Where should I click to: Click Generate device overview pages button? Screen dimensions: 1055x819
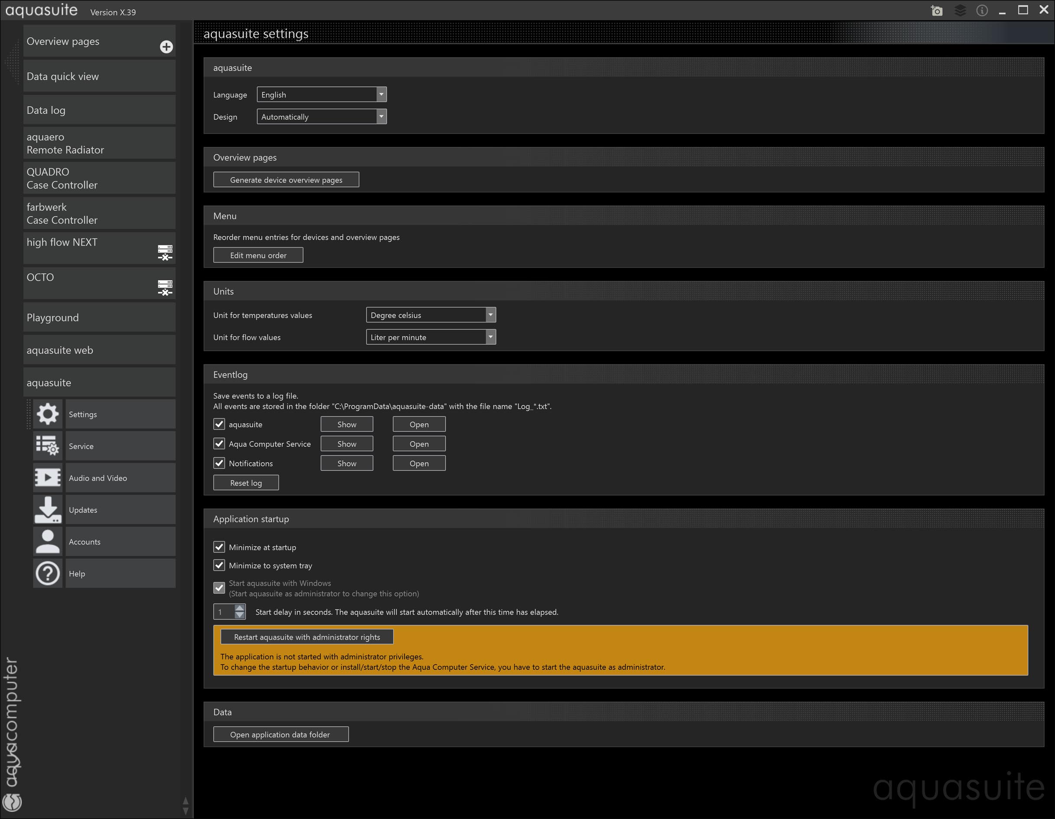pos(286,179)
